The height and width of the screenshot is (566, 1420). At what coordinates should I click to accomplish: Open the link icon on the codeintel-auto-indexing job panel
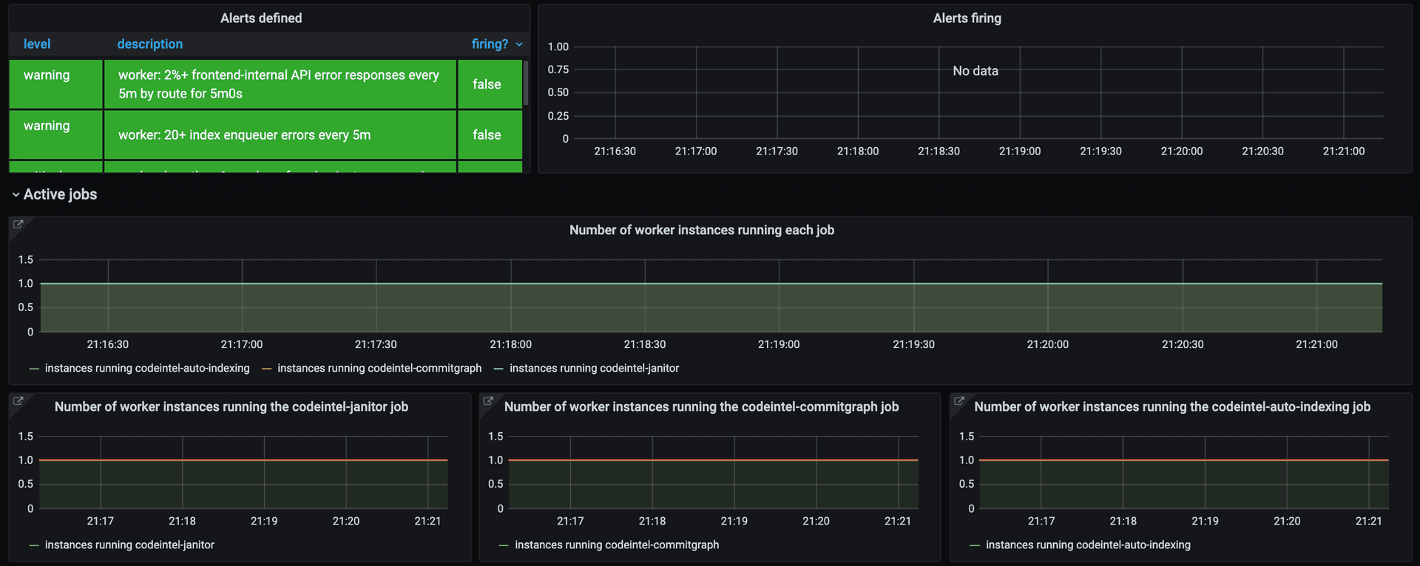(959, 400)
